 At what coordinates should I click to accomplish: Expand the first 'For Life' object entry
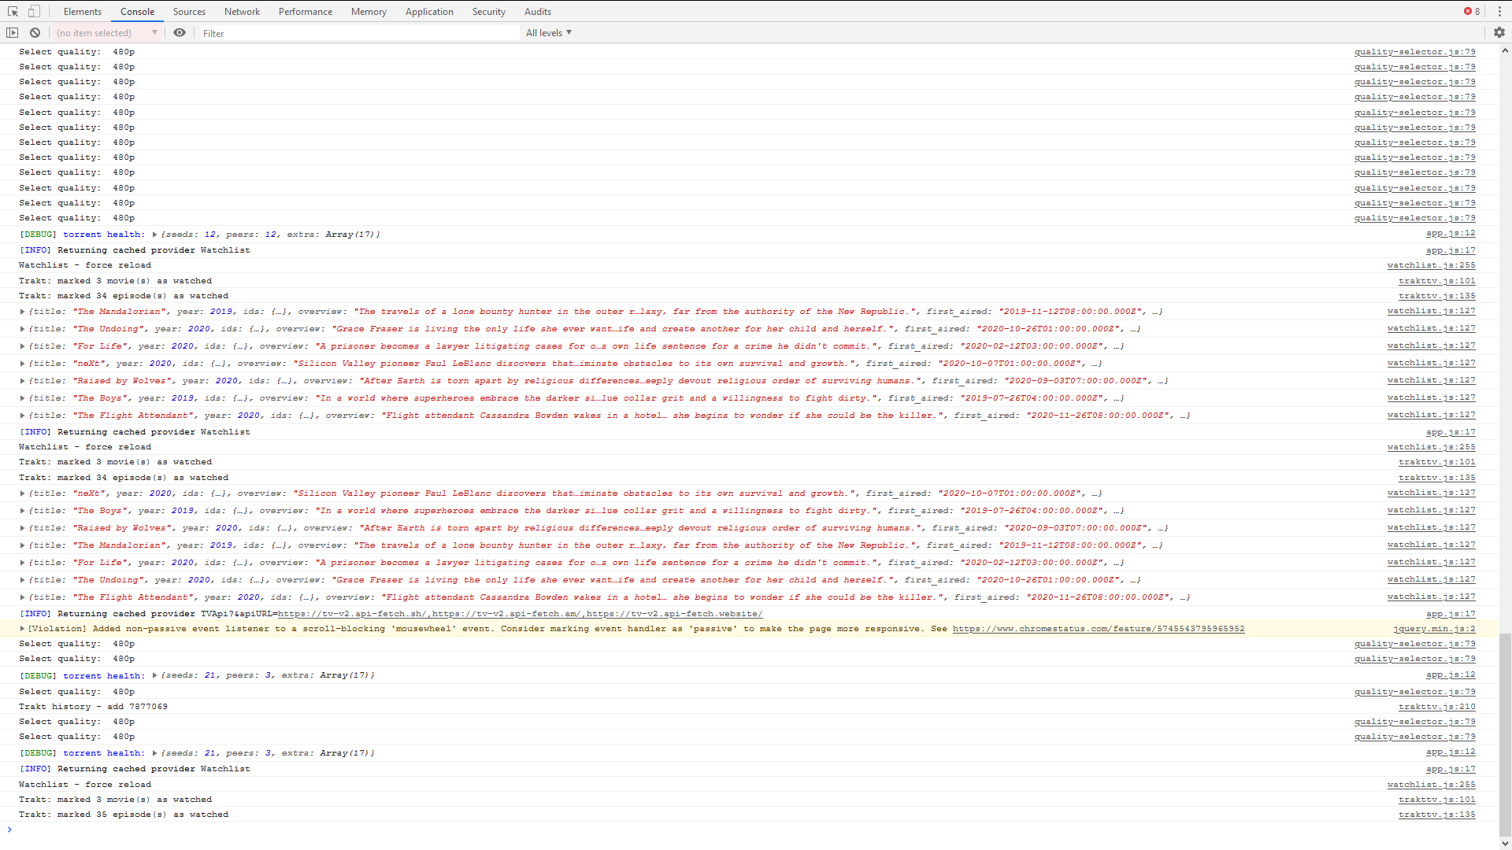22,346
